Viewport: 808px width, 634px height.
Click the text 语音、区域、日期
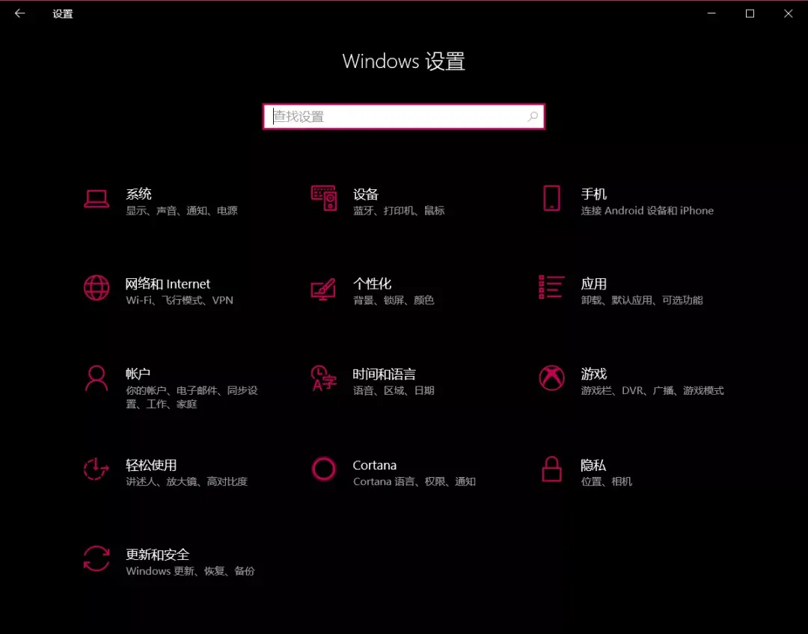pyautogui.click(x=394, y=390)
